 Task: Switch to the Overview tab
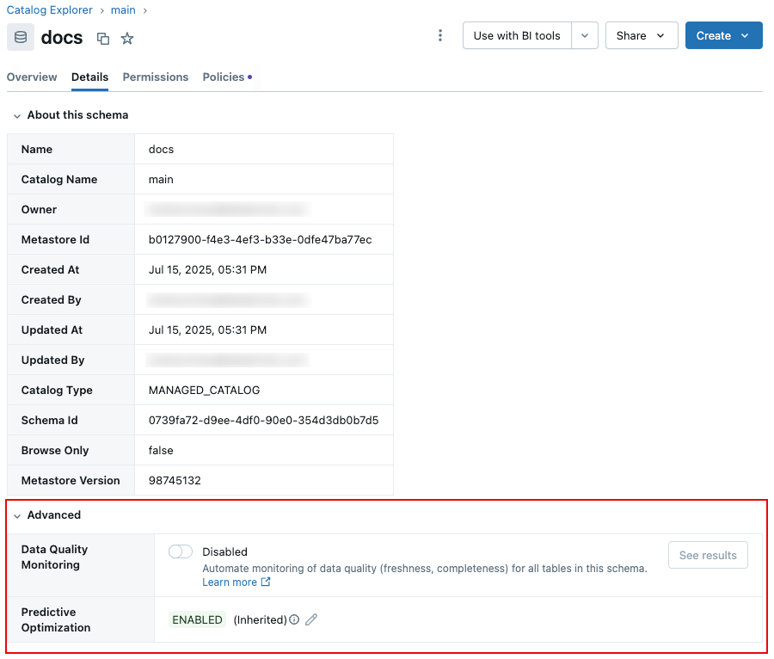[32, 77]
